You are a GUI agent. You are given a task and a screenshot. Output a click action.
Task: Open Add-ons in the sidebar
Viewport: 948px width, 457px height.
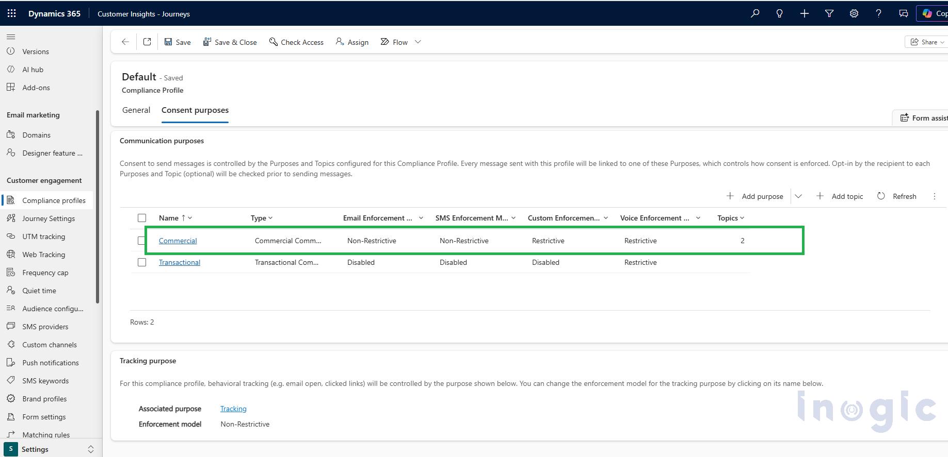point(36,88)
